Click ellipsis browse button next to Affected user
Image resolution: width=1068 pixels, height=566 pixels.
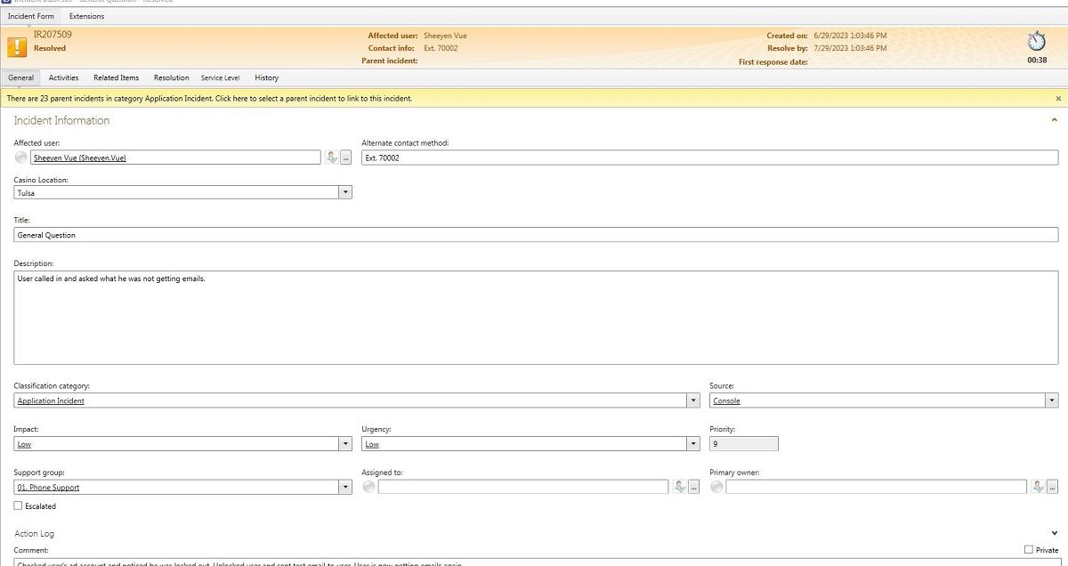345,158
